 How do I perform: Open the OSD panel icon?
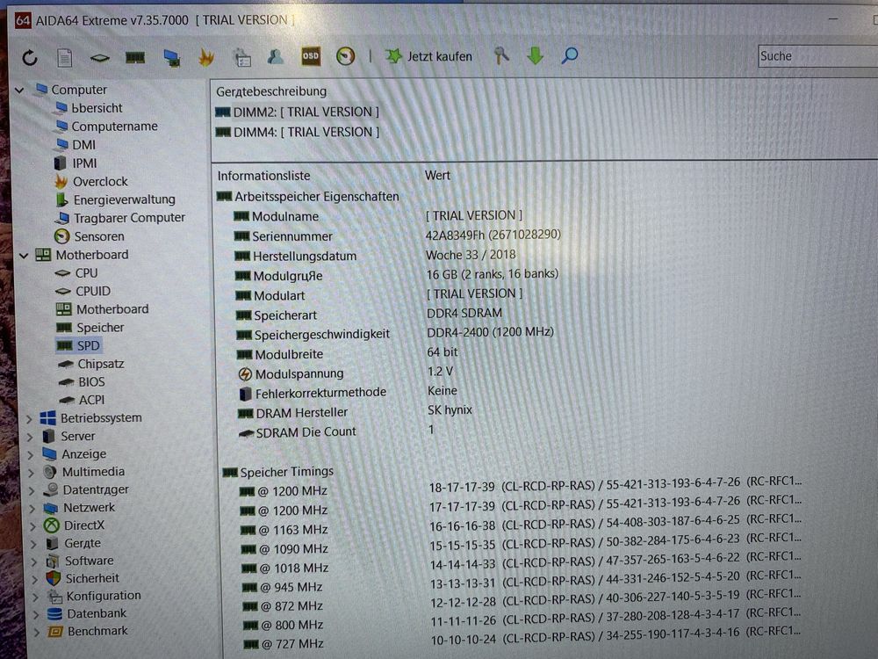[311, 56]
